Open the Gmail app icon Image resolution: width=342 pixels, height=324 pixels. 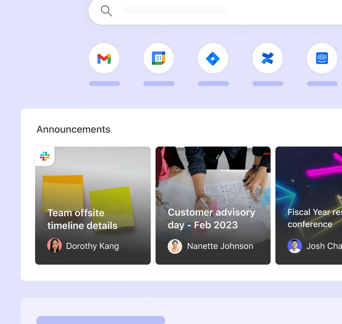point(104,58)
